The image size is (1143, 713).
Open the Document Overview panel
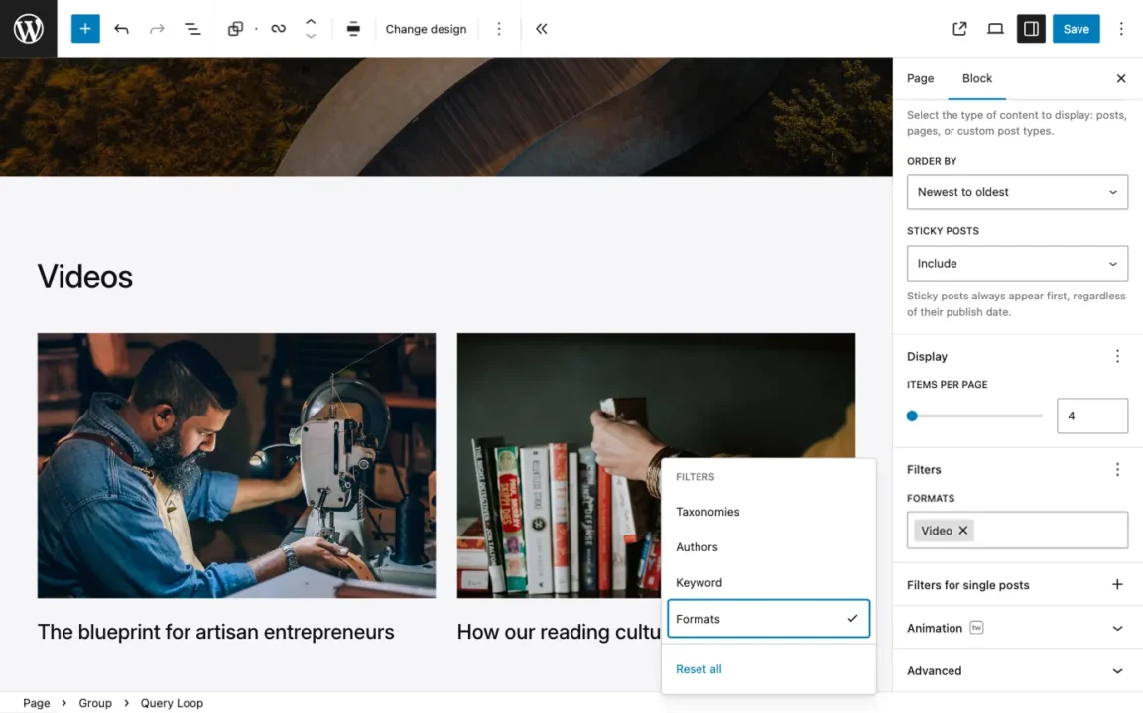pos(192,29)
